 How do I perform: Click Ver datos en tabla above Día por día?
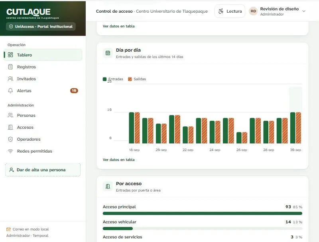(118, 26)
